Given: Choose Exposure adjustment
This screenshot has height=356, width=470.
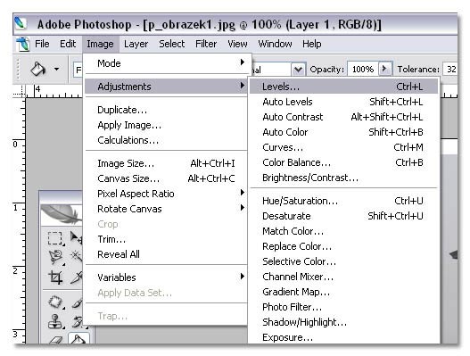Looking at the screenshot, I should (x=343, y=337).
